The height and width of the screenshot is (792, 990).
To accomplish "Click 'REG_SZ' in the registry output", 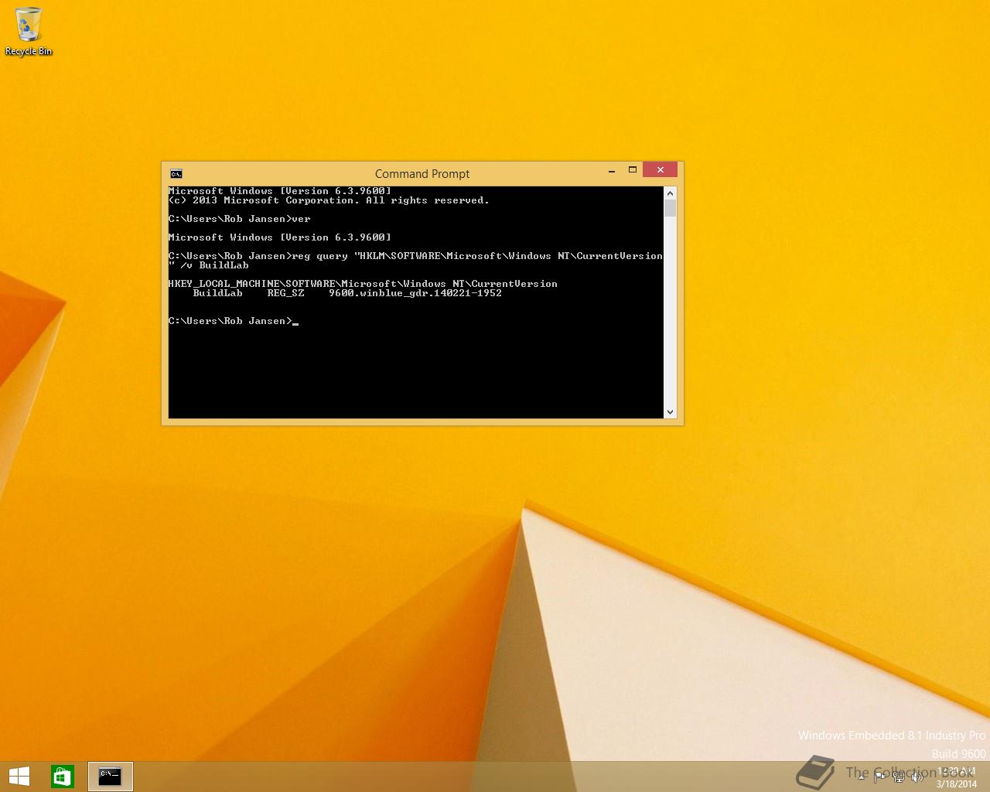I will 285,293.
